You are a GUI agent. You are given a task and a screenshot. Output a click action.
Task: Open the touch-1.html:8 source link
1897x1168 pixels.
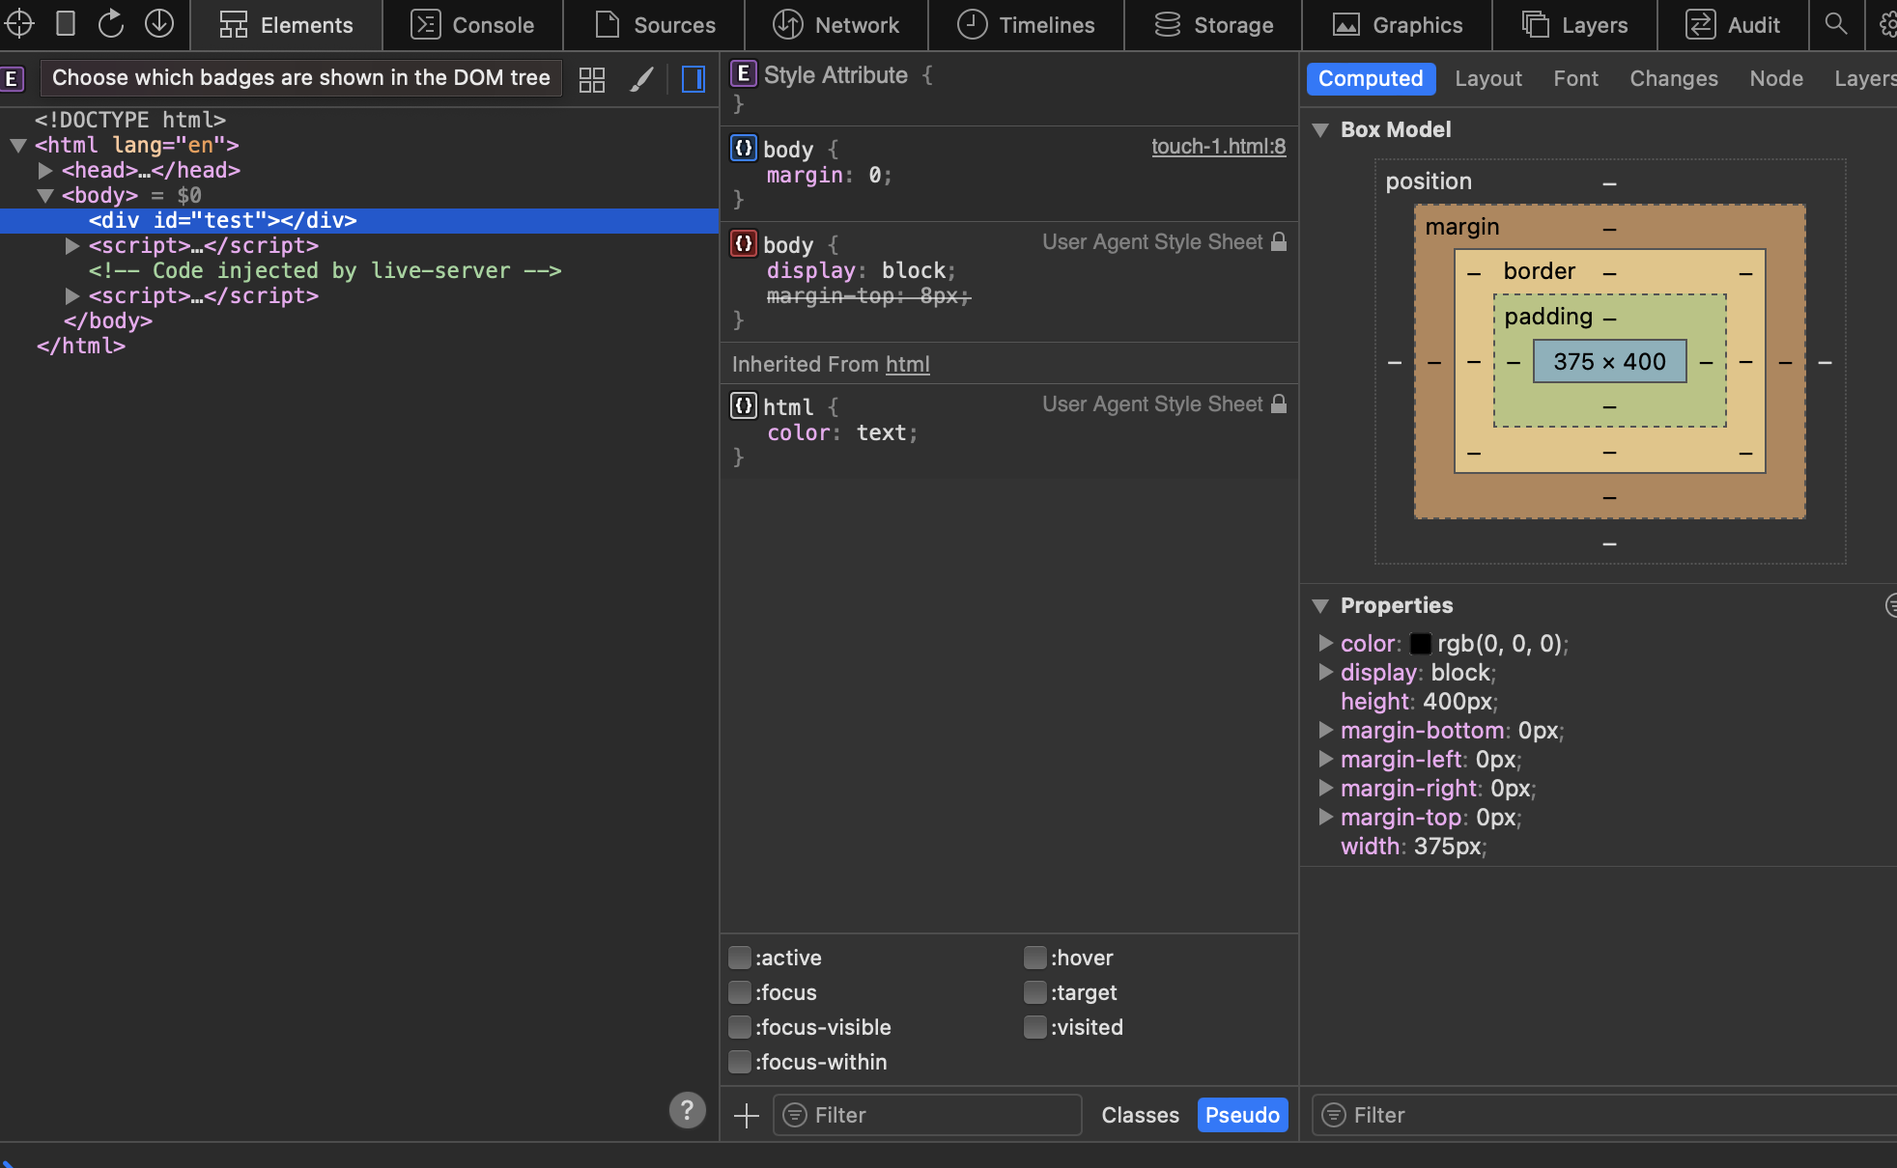pyautogui.click(x=1218, y=147)
